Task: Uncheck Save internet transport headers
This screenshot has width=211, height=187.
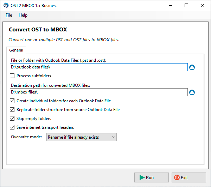Action: [12, 127]
